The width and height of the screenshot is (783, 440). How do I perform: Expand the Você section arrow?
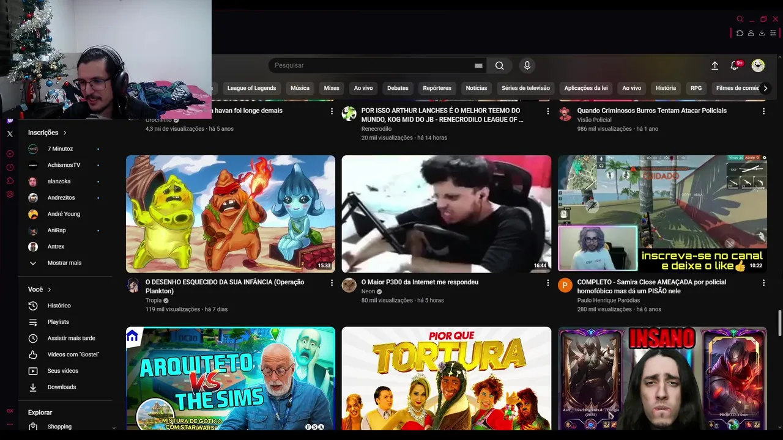pos(50,290)
